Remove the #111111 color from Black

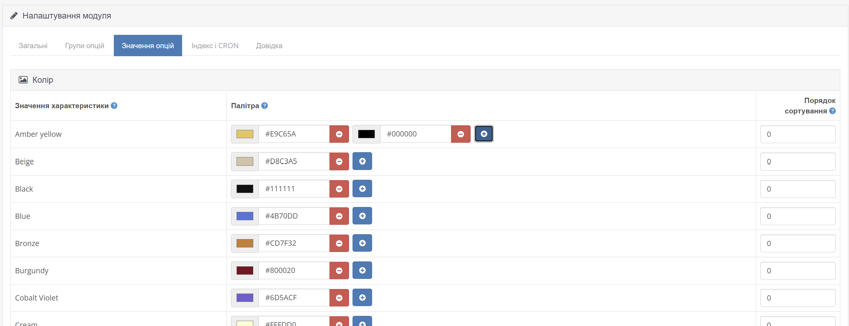click(339, 189)
